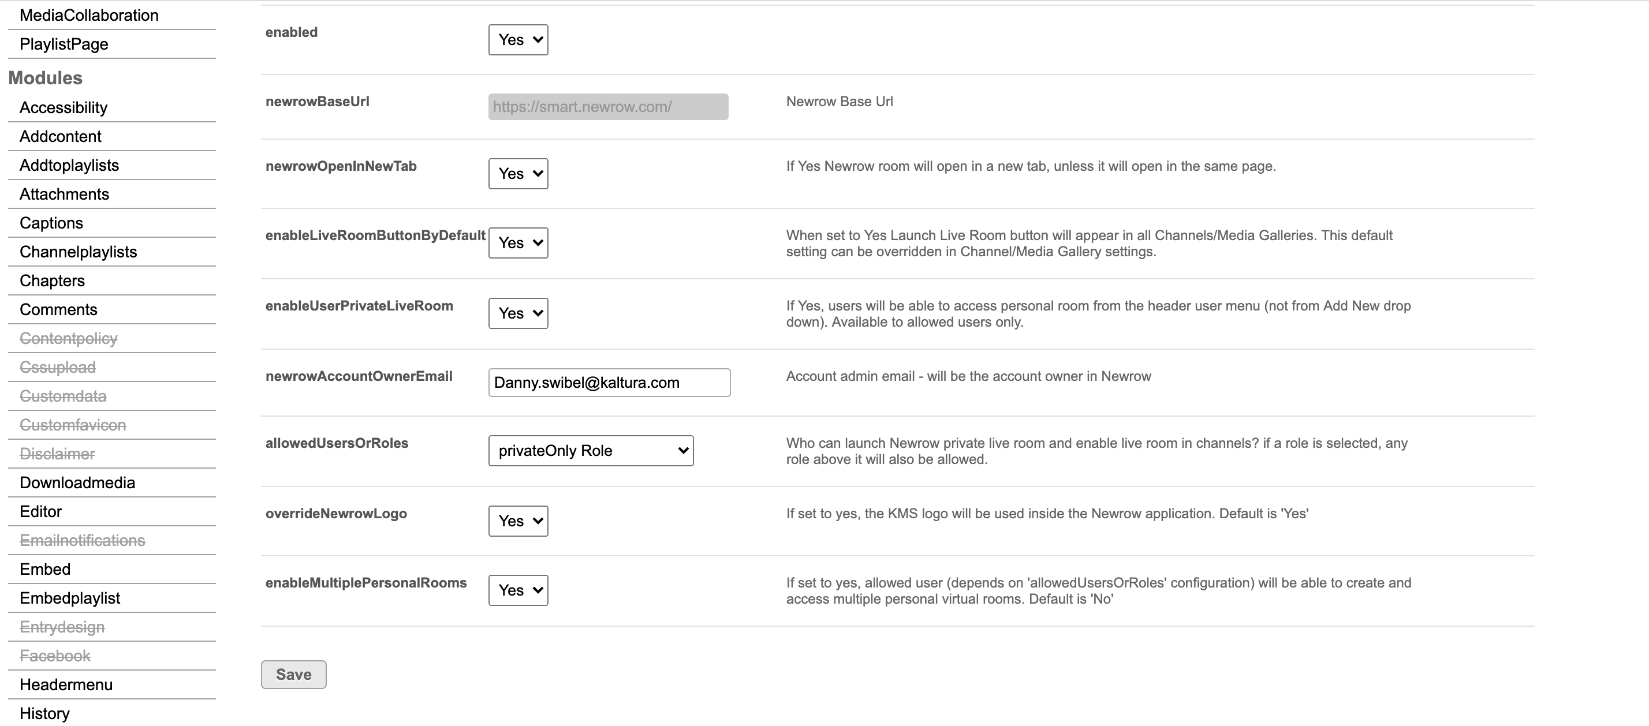Open the enabled Yes dropdown

pyautogui.click(x=518, y=40)
